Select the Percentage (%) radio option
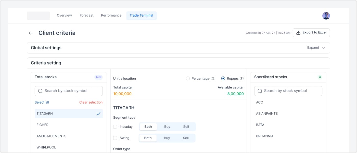 point(188,79)
